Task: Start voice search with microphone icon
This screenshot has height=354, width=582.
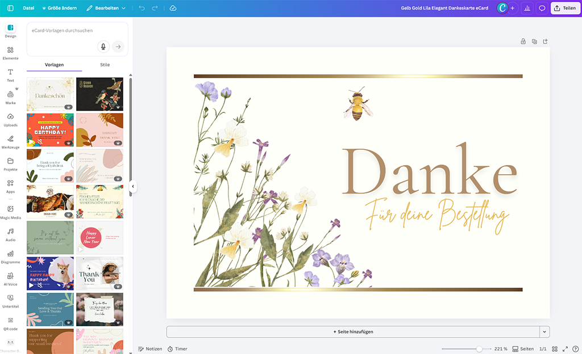Action: (103, 47)
